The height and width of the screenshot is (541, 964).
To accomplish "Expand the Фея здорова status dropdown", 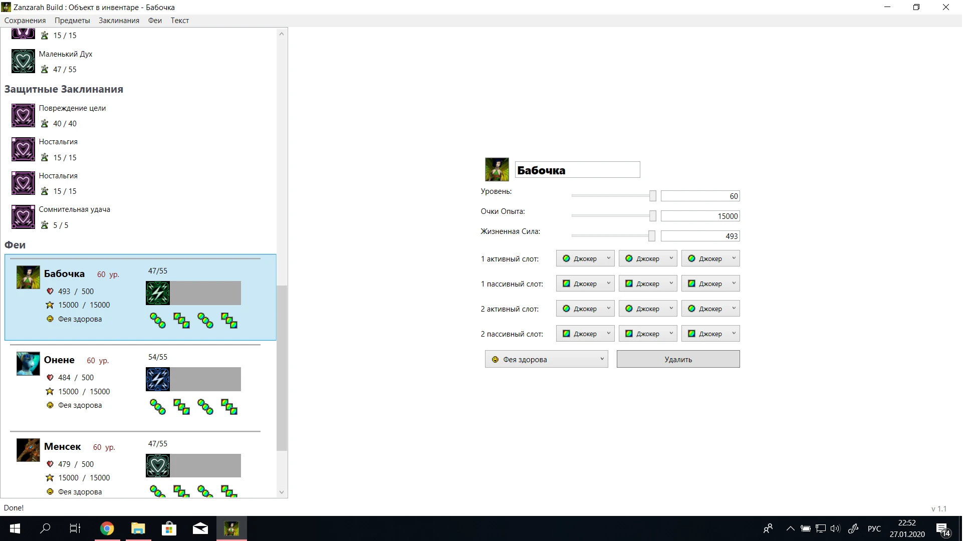I will point(546,359).
